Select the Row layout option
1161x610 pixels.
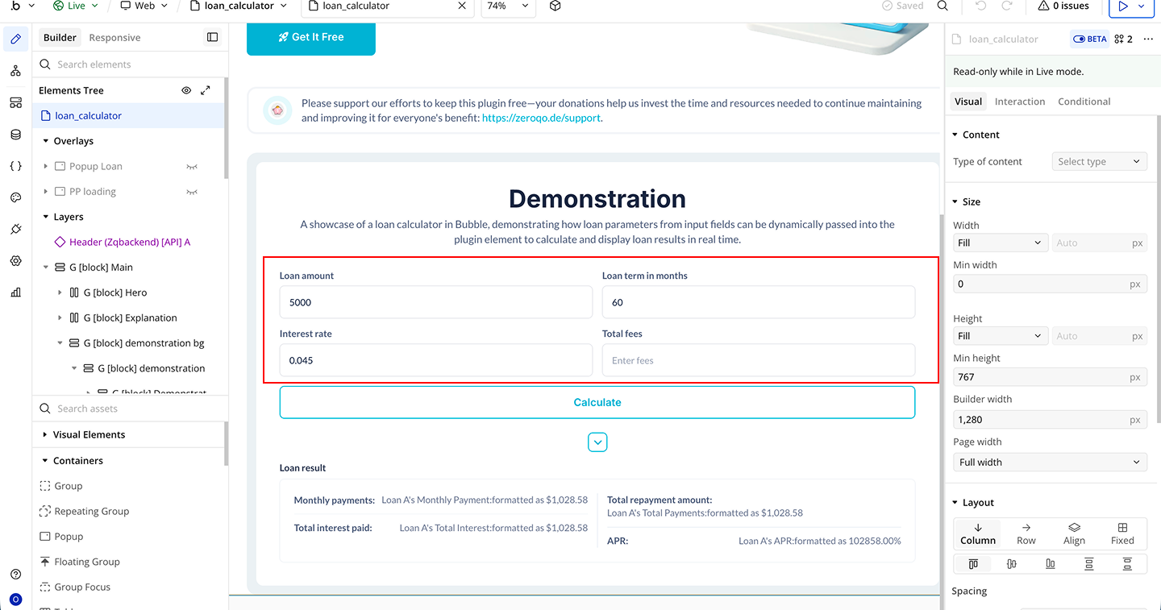1026,533
